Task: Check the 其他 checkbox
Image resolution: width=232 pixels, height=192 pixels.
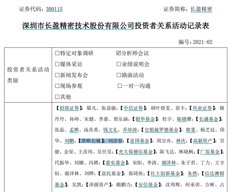Action: click(x=57, y=97)
